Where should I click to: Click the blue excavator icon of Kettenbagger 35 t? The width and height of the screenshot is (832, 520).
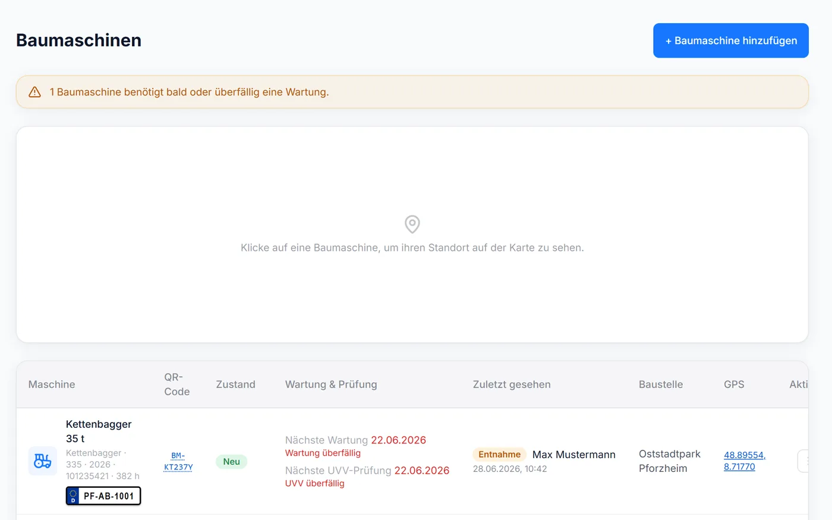[x=43, y=461]
